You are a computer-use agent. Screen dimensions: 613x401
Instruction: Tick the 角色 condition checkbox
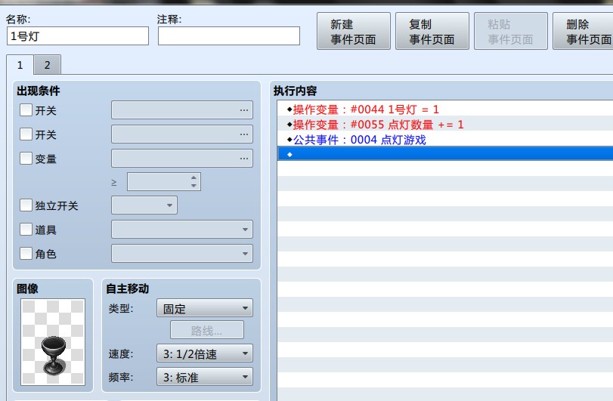click(26, 254)
